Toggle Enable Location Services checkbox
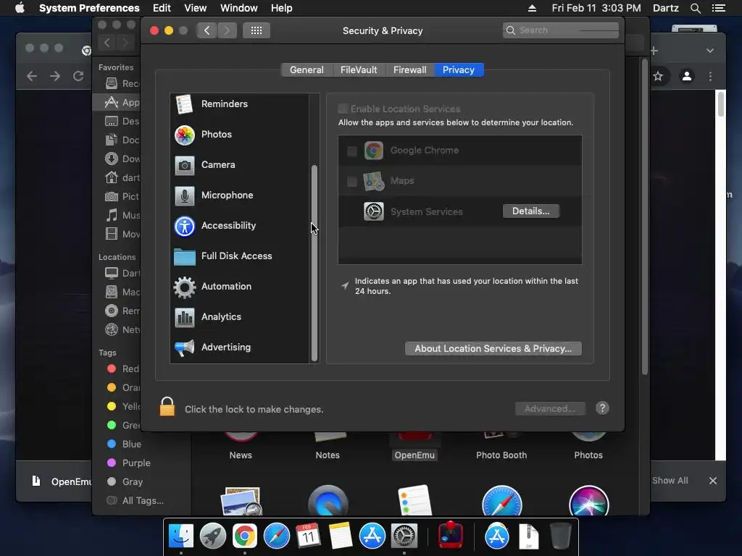Image resolution: width=742 pixels, height=556 pixels. click(x=343, y=109)
